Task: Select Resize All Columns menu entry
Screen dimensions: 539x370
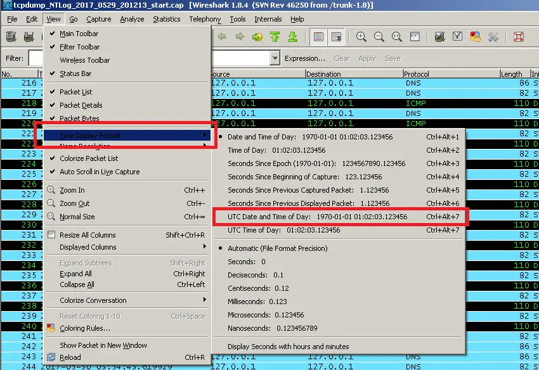Action: click(x=127, y=235)
